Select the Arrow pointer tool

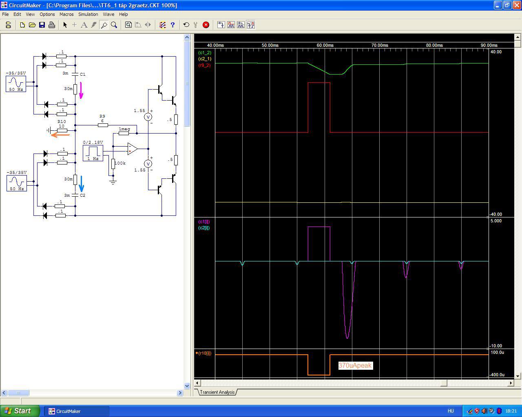click(65, 25)
